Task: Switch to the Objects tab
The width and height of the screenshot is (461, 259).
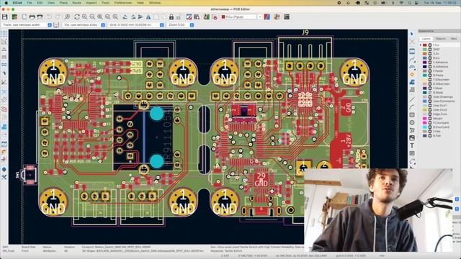Action: pyautogui.click(x=440, y=38)
